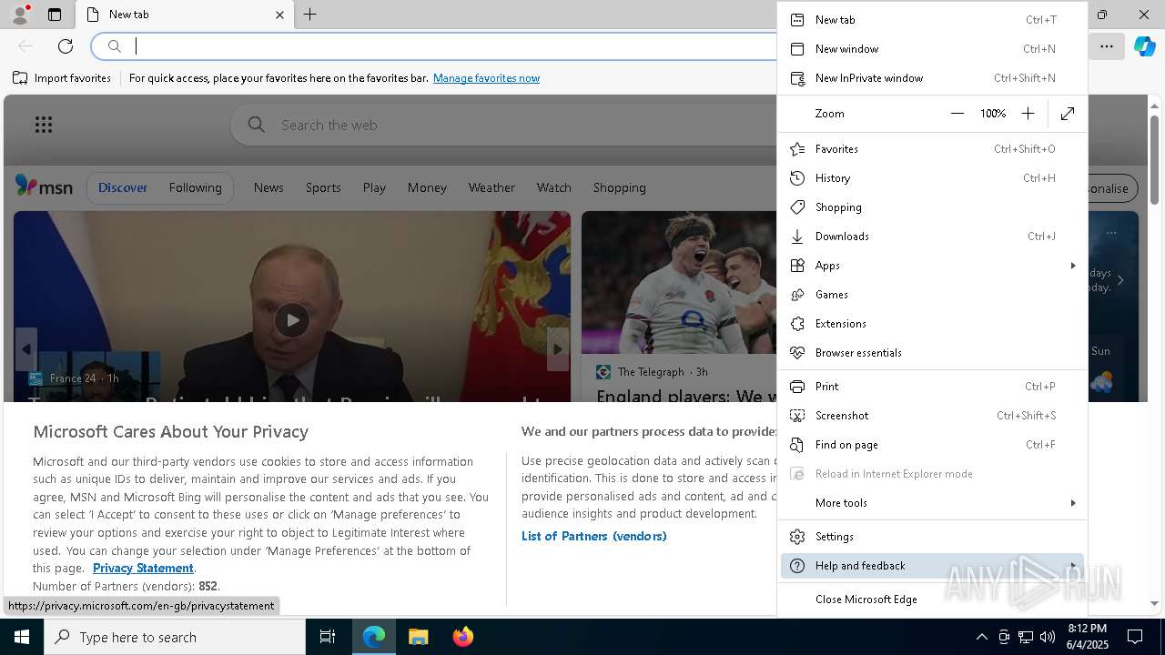Image resolution: width=1165 pixels, height=655 pixels.
Task: Open Task View on the taskbar
Action: click(328, 637)
